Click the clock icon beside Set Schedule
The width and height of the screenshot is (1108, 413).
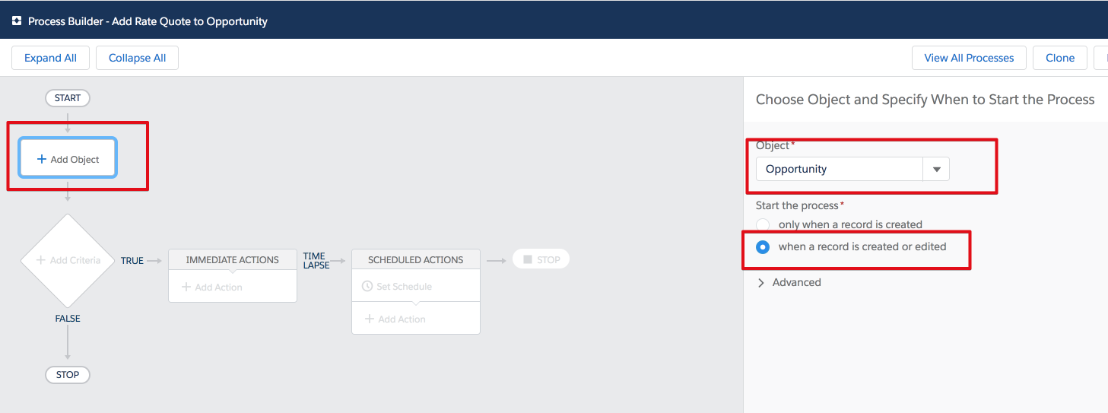tap(367, 287)
